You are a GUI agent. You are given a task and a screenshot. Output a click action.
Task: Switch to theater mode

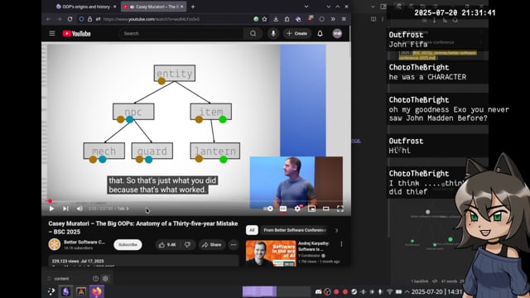(325, 209)
